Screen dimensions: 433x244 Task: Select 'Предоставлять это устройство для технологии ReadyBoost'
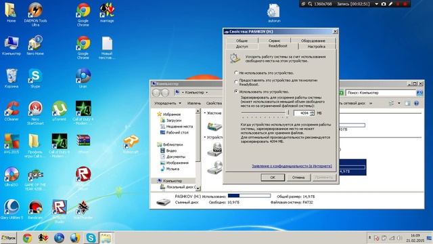236,82
